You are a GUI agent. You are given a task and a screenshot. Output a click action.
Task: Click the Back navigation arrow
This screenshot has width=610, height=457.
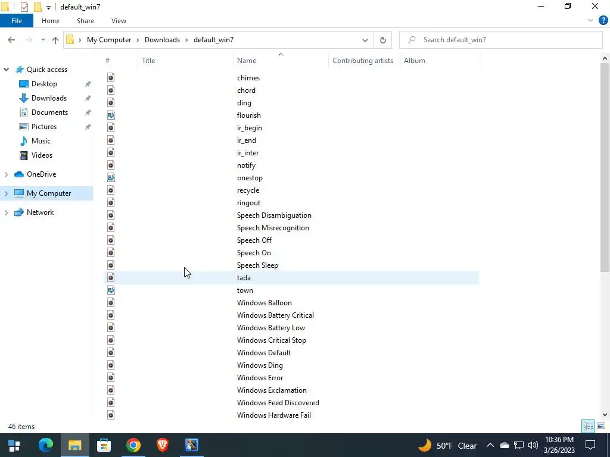click(11, 40)
